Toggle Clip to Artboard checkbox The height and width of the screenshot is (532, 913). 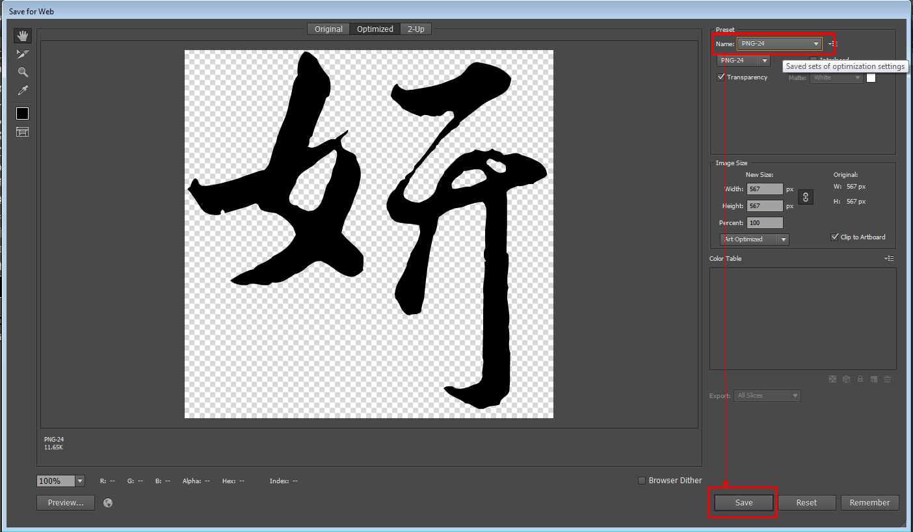pyautogui.click(x=835, y=237)
